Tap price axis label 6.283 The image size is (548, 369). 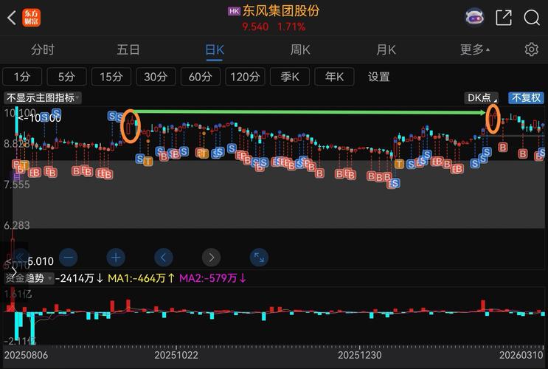pos(17,226)
